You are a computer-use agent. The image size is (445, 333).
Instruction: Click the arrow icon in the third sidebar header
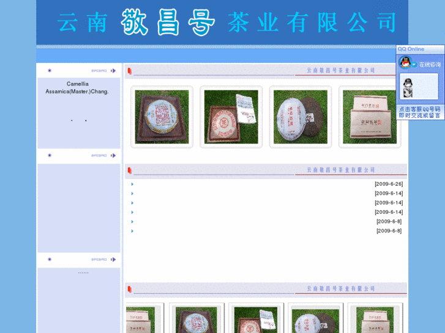coord(113,259)
